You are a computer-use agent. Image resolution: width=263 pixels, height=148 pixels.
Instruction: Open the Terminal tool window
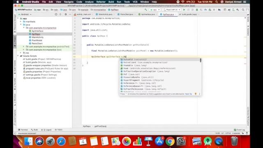pyautogui.click(x=23, y=130)
